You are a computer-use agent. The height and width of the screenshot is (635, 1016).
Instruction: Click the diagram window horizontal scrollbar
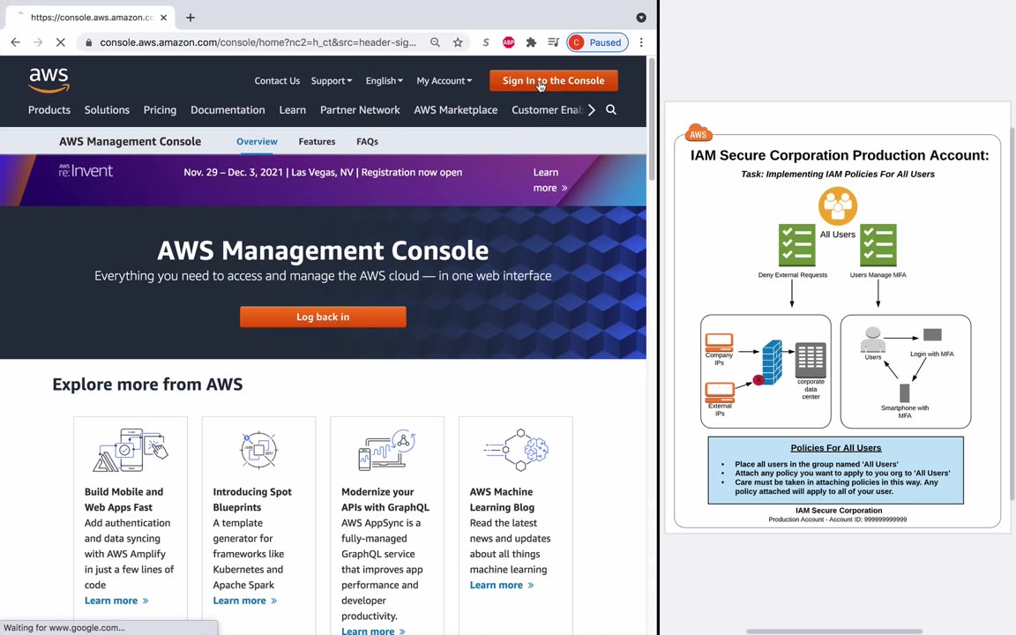[x=834, y=631]
